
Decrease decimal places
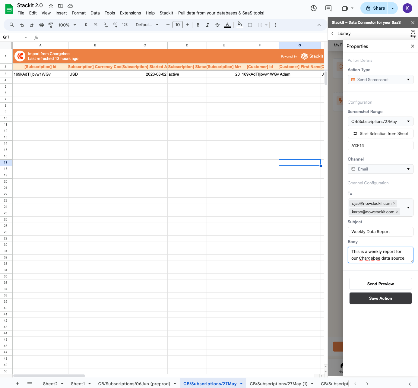point(105,25)
